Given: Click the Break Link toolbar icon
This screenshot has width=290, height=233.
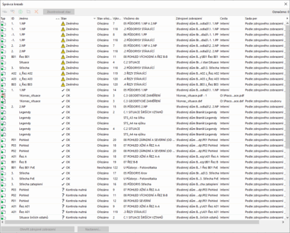Looking at the screenshot, I should click(x=28, y=12).
